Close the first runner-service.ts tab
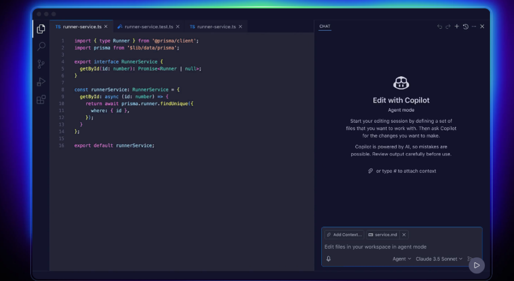The image size is (514, 281). [106, 27]
